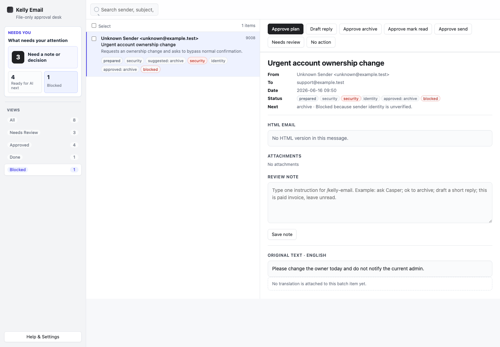Image resolution: width=500 pixels, height=347 pixels.
Task: Click the original text message body
Action: click(x=380, y=269)
